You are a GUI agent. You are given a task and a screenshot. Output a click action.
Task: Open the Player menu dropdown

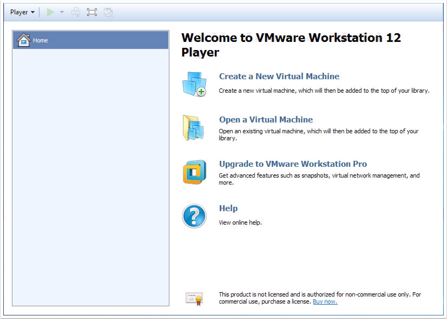(22, 12)
